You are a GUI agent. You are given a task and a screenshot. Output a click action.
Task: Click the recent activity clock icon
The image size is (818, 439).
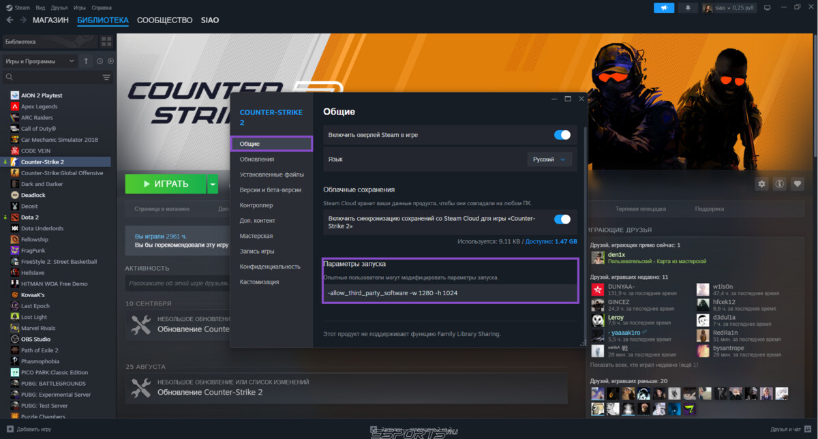100,61
